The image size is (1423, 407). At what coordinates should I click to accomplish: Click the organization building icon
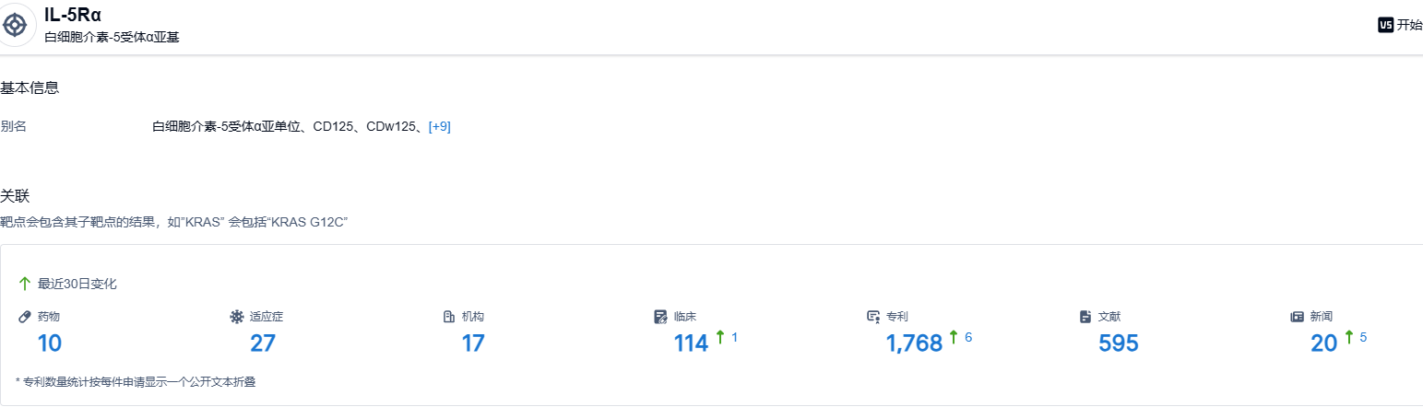pyautogui.click(x=449, y=317)
